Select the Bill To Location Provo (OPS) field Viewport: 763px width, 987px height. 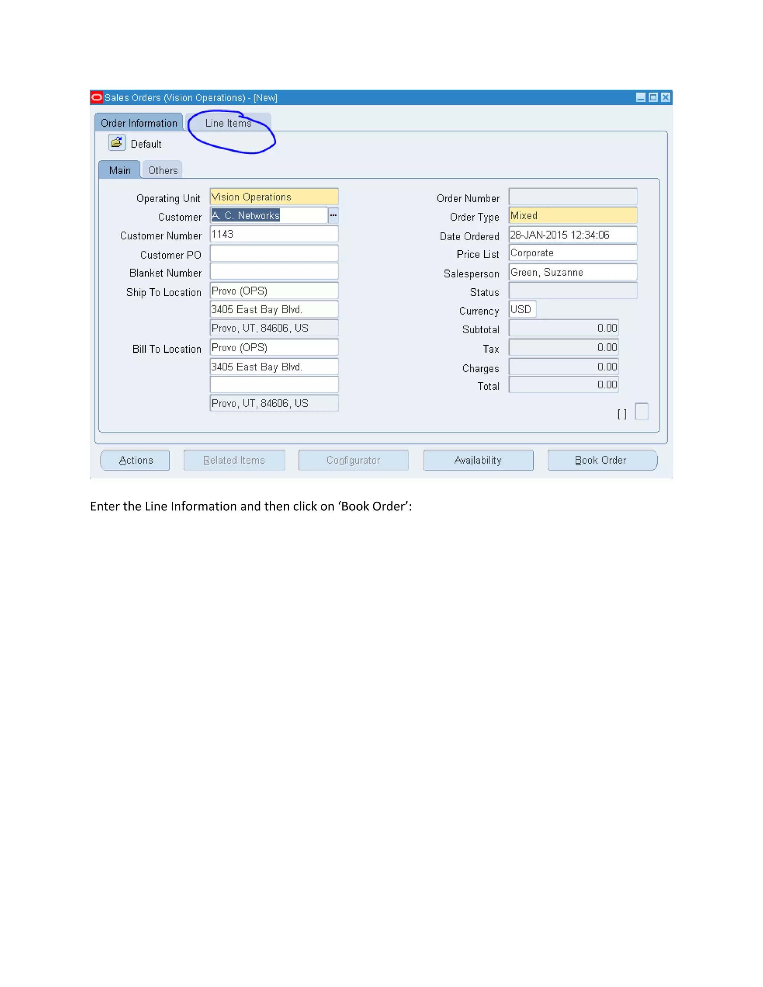coord(274,347)
